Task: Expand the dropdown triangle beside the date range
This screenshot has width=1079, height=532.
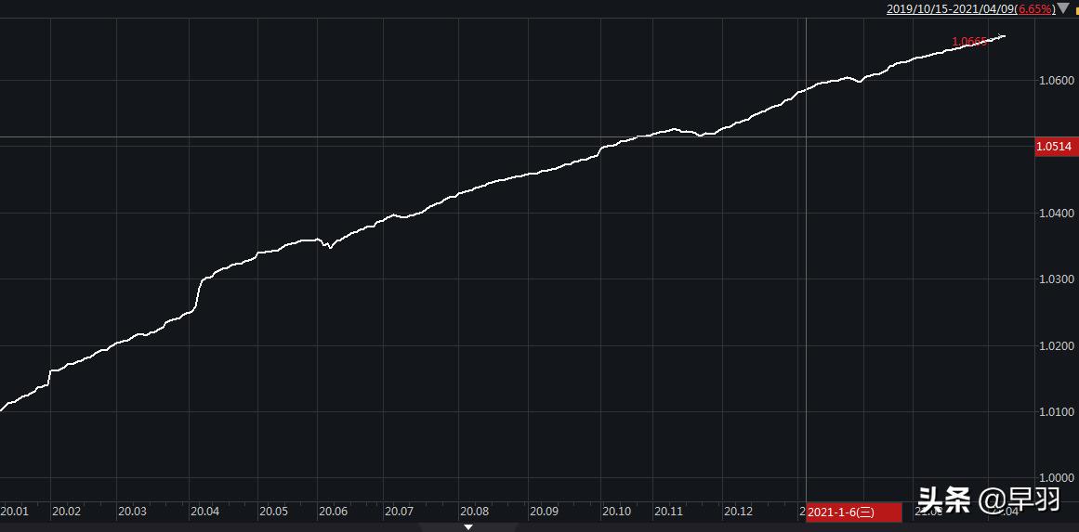Action: [x=1063, y=8]
